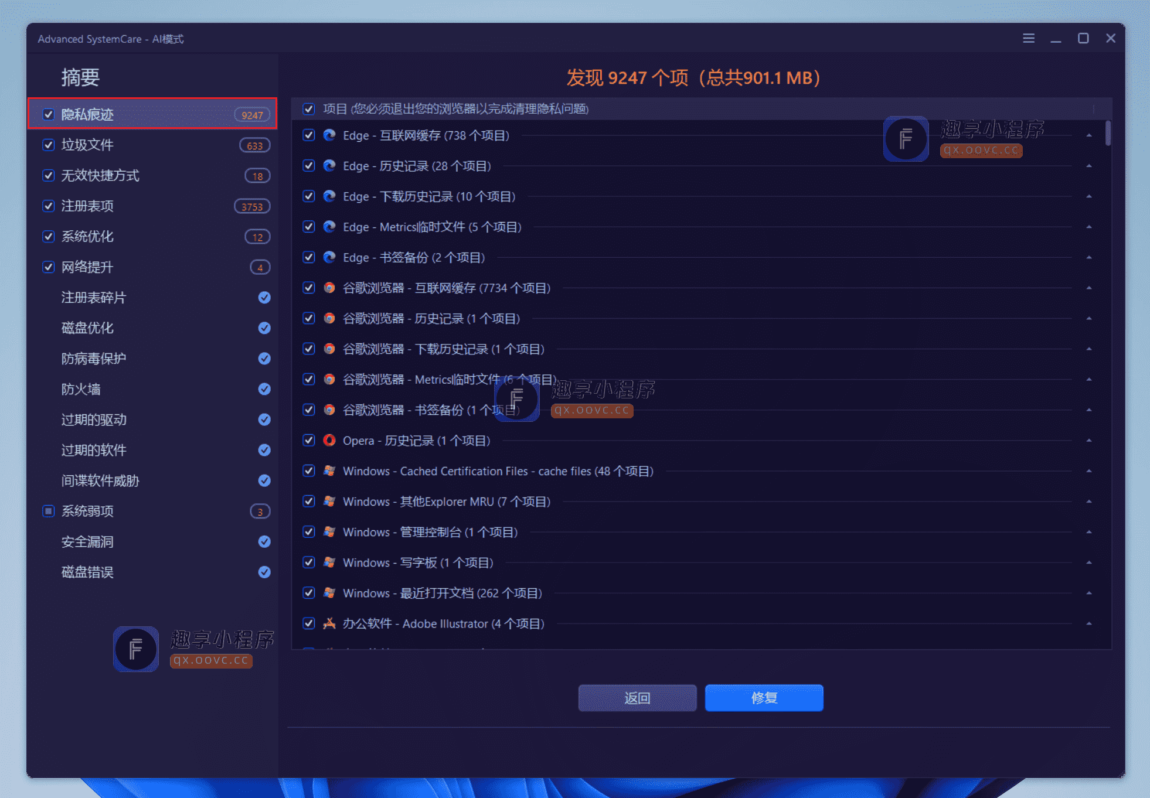Click Edge icon on 历史记录 row
Viewport: 1150px width, 798px height.
click(329, 166)
